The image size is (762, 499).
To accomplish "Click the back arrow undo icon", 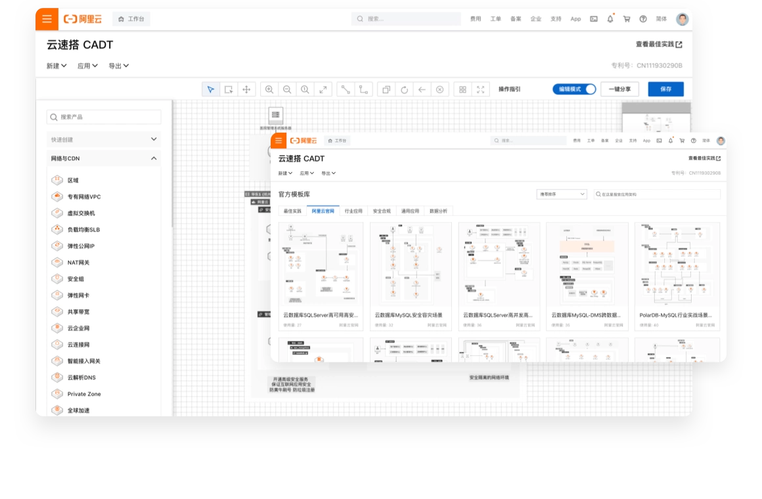I will tap(422, 89).
